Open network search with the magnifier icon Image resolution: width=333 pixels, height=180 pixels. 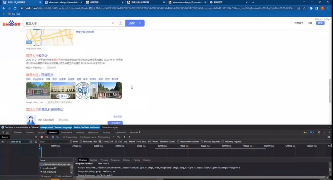tap(58, 137)
